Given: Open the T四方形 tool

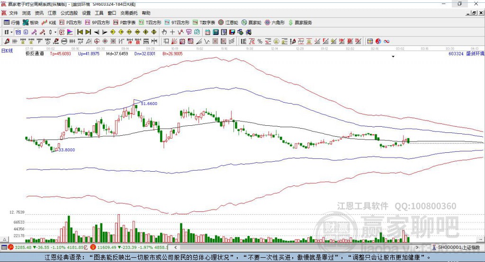Looking at the screenshot, I should click(150, 23).
